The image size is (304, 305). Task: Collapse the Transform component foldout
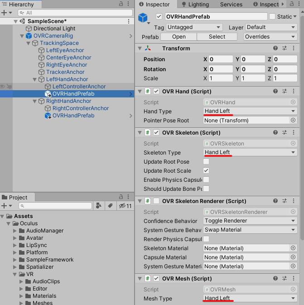point(140,48)
